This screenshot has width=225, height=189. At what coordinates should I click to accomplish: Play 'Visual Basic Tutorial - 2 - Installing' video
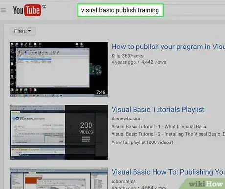tap(168, 134)
